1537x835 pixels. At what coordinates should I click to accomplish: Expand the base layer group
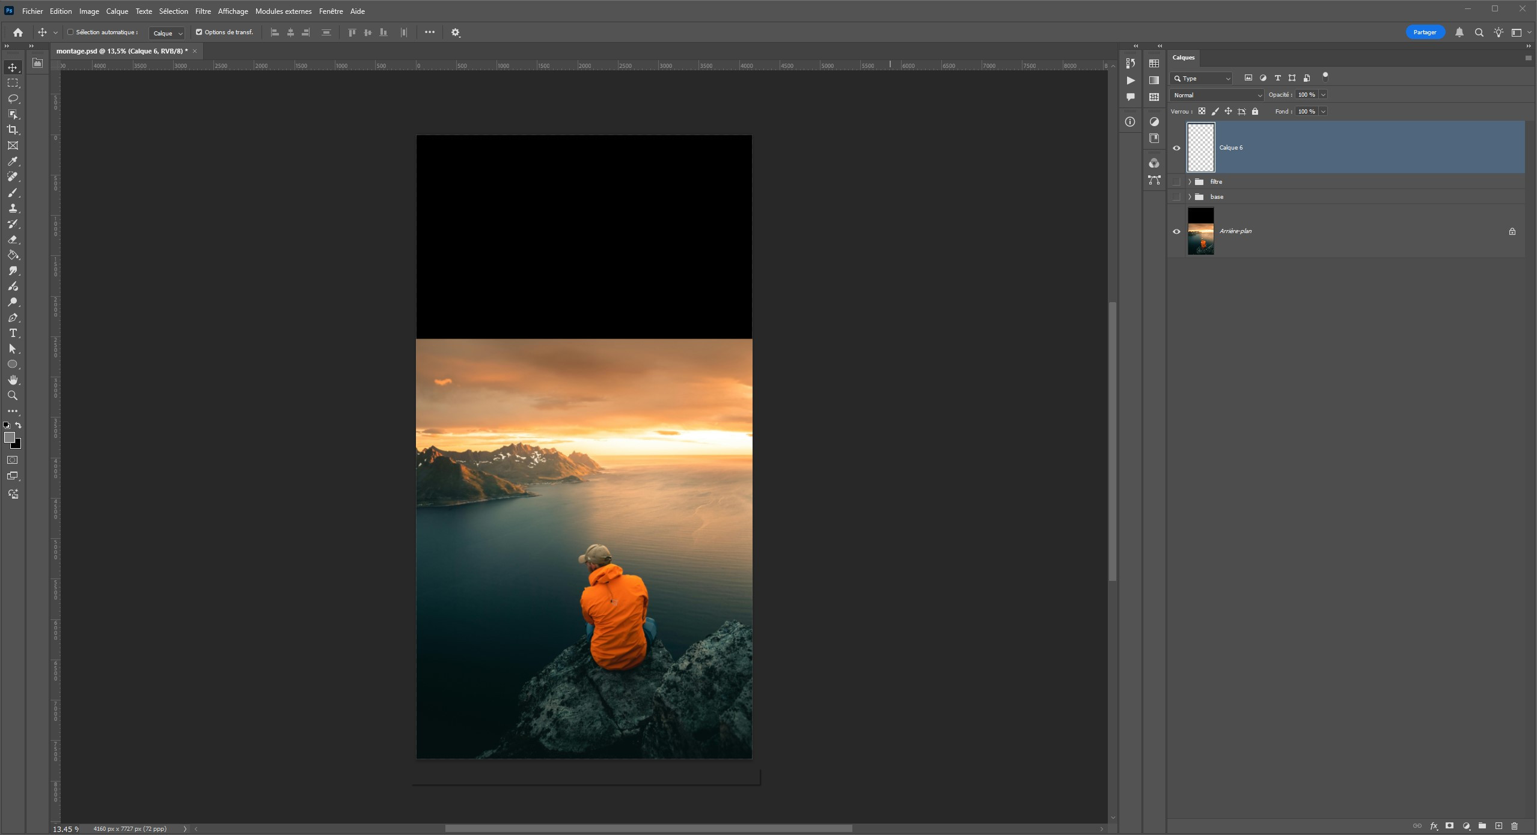click(1190, 197)
